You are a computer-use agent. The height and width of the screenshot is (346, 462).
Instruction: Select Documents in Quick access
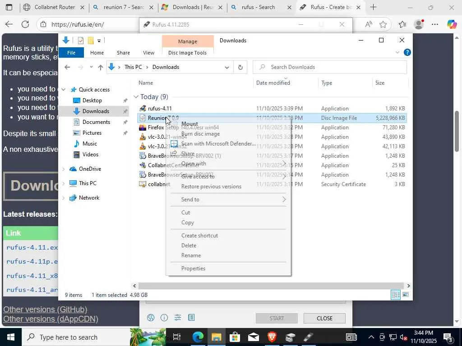[x=96, y=122]
